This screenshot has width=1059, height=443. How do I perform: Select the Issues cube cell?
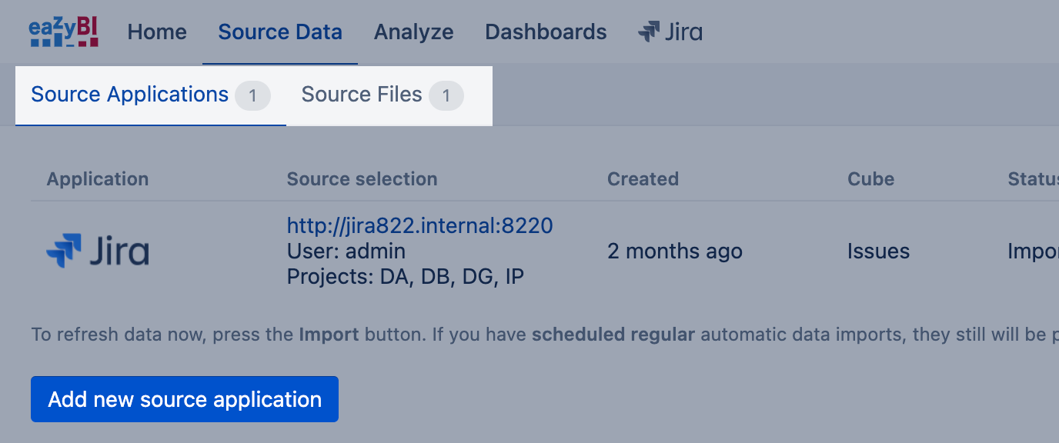click(x=878, y=251)
